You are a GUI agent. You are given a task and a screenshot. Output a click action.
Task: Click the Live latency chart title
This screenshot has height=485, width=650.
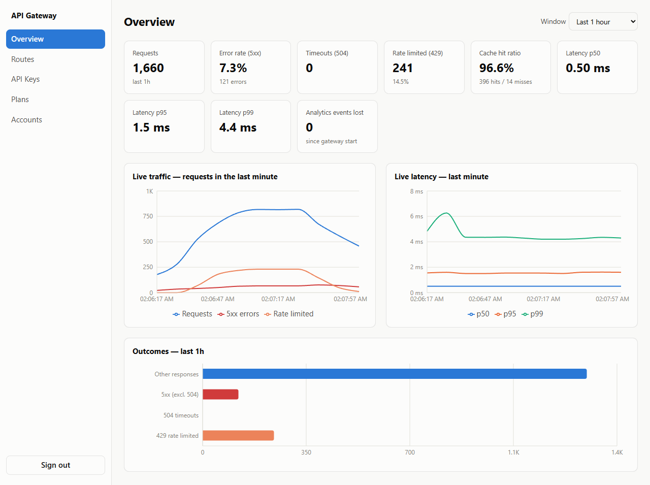point(442,177)
